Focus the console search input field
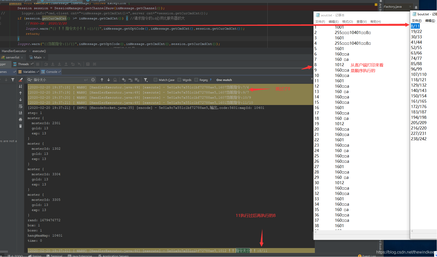 pyautogui.click(x=61, y=80)
